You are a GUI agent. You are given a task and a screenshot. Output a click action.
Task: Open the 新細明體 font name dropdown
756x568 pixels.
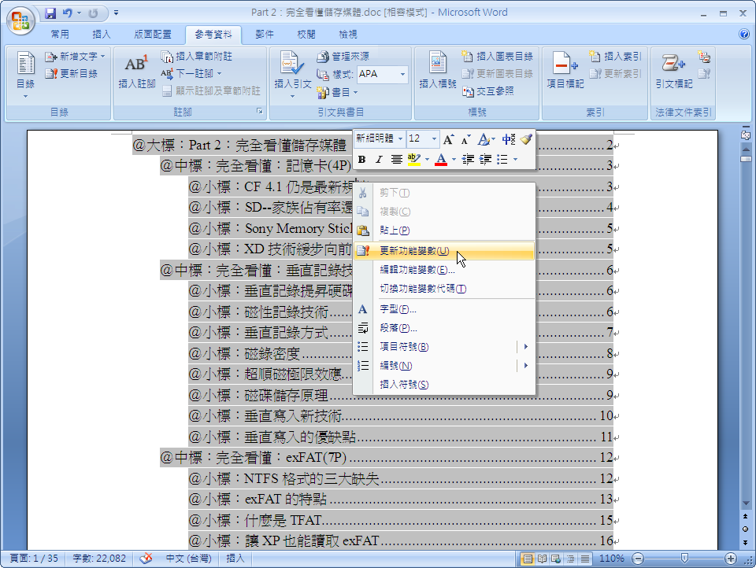pyautogui.click(x=400, y=139)
